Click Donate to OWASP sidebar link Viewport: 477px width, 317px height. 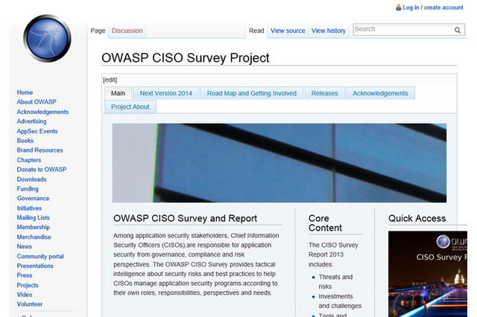pos(42,170)
